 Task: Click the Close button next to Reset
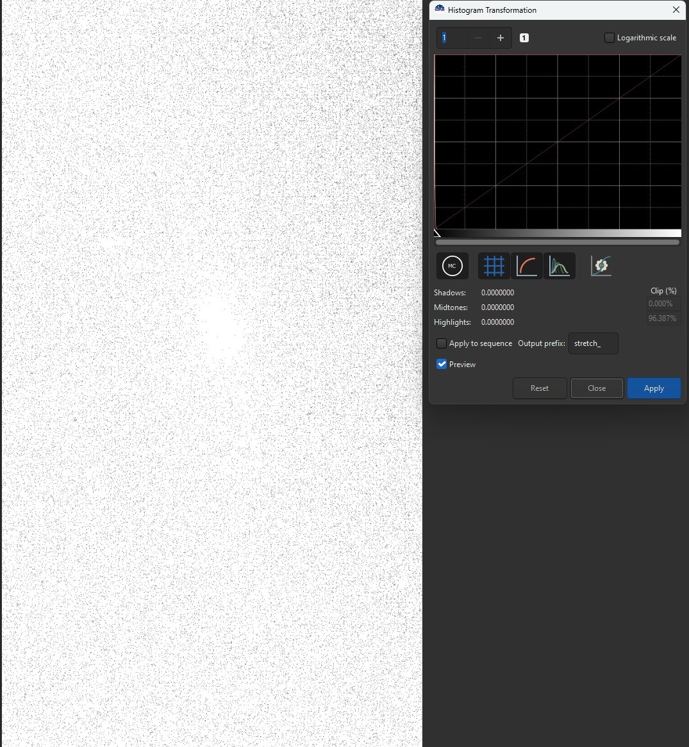[x=596, y=388]
